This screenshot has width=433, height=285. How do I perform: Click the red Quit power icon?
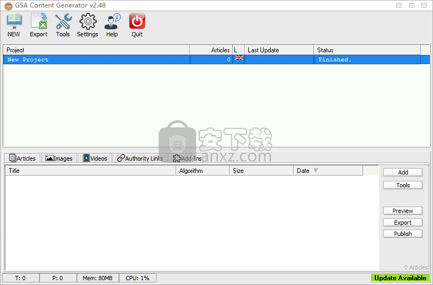tap(137, 25)
